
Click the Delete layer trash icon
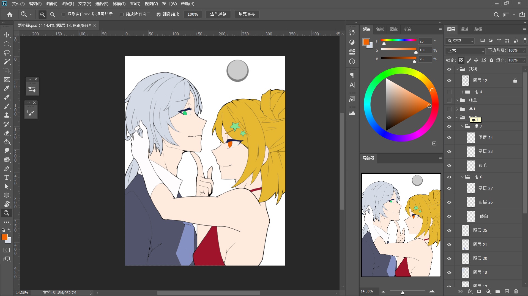pyautogui.click(x=516, y=291)
